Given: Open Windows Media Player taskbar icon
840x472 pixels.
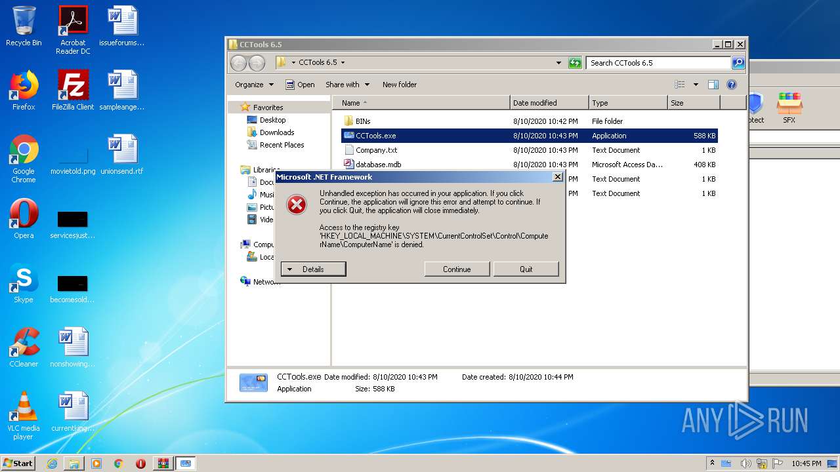Looking at the screenshot, I should 96,463.
